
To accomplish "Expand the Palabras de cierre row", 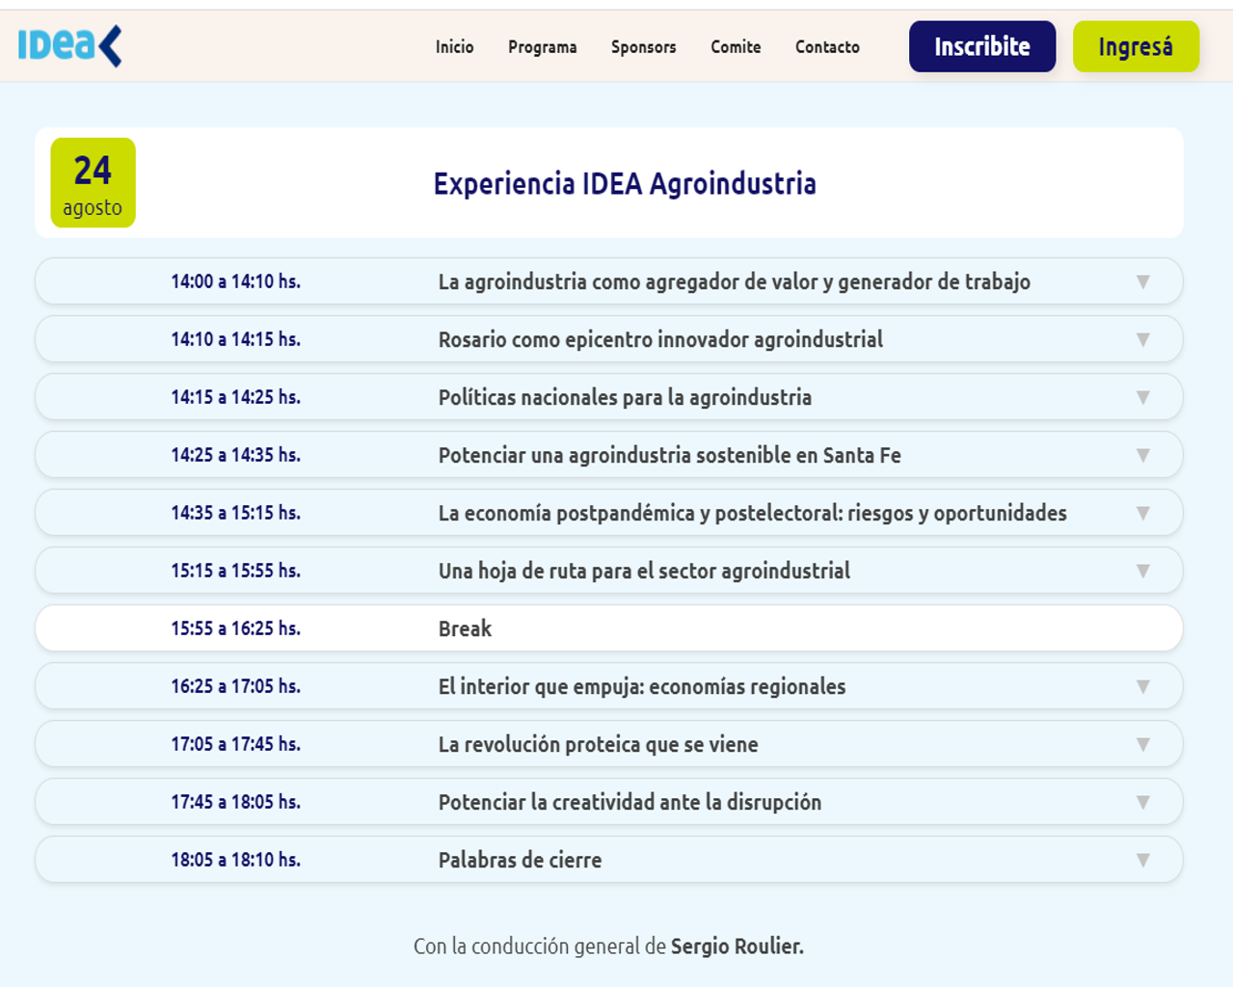I will pyautogui.click(x=1142, y=860).
